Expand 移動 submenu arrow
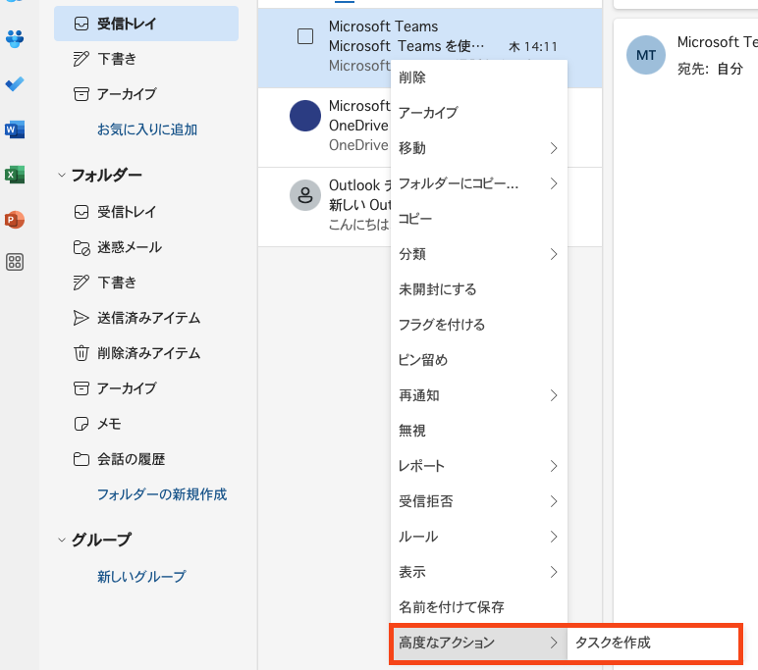This screenshot has width=758, height=670. coord(554,148)
